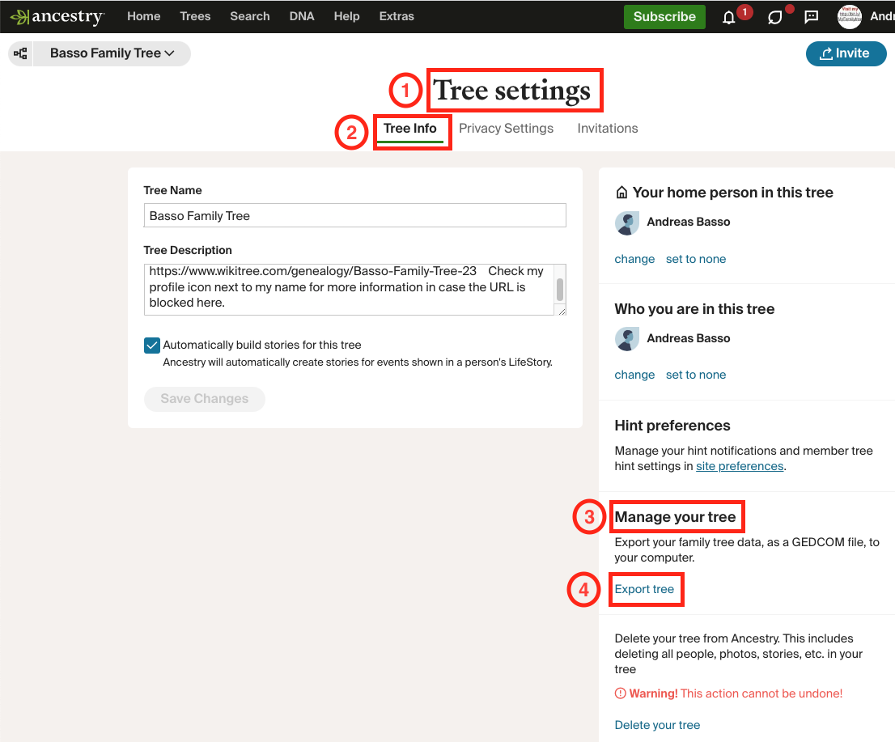Open the Extras menu
This screenshot has height=742, width=895.
(x=397, y=16)
